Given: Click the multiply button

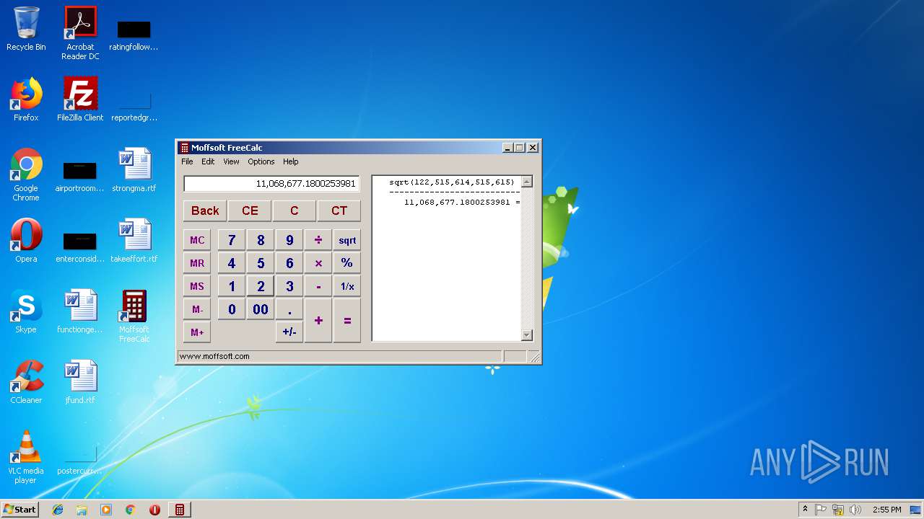Looking at the screenshot, I should click(x=318, y=263).
